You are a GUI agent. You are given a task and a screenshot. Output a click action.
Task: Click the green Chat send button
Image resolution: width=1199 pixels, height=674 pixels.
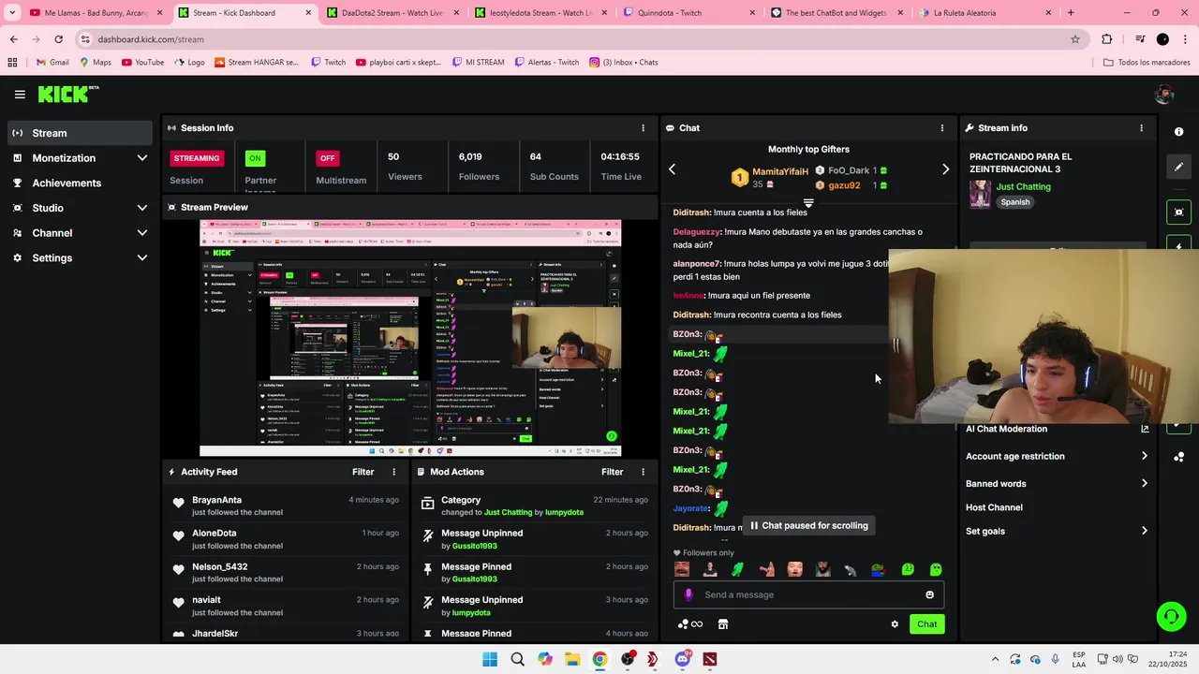click(x=926, y=624)
